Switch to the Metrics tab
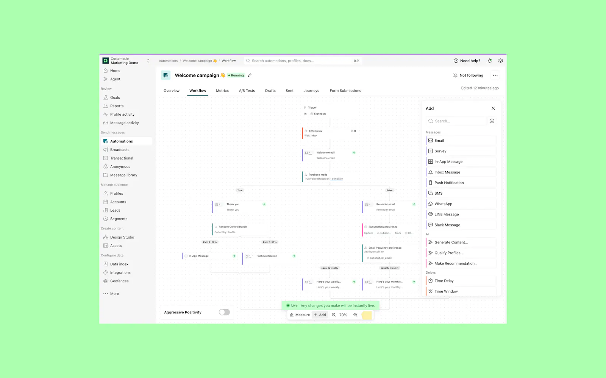Image resolution: width=606 pixels, height=378 pixels. (x=222, y=91)
